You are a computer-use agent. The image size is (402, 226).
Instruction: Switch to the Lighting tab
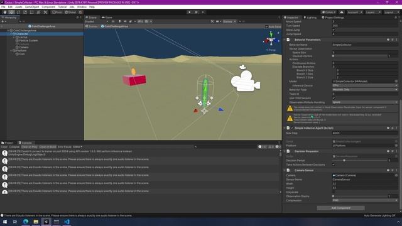pos(310,18)
